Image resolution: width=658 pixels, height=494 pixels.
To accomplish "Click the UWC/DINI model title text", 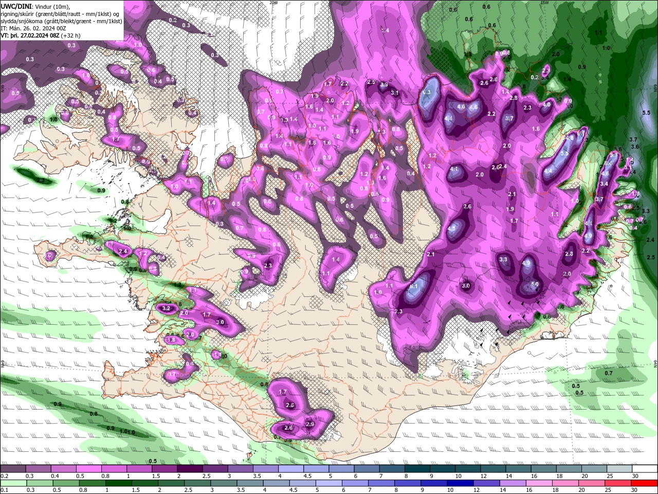I will coord(16,6).
